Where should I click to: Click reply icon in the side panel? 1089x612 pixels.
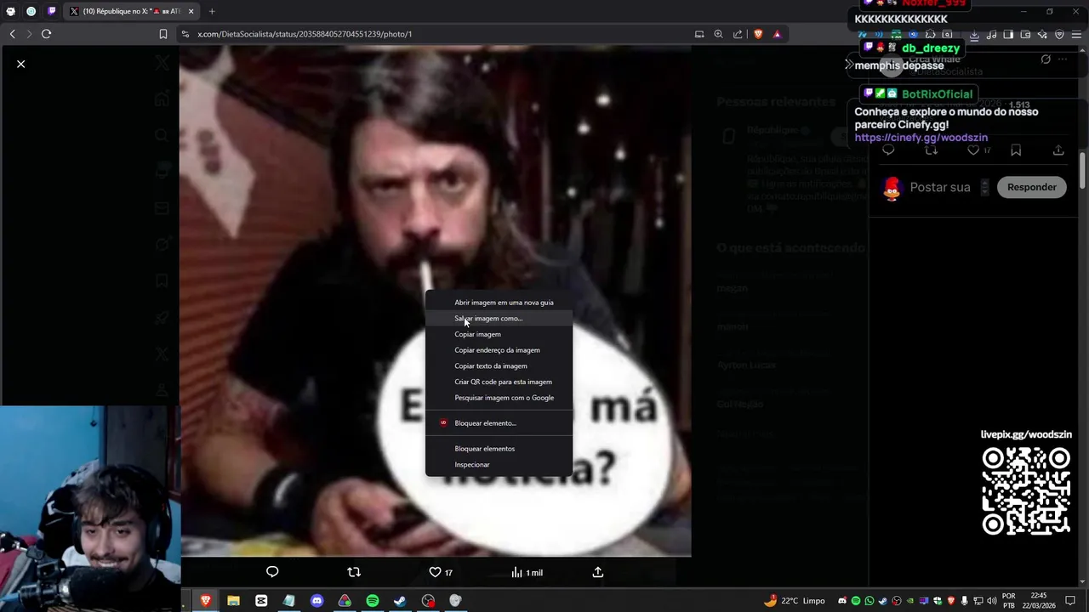(888, 150)
